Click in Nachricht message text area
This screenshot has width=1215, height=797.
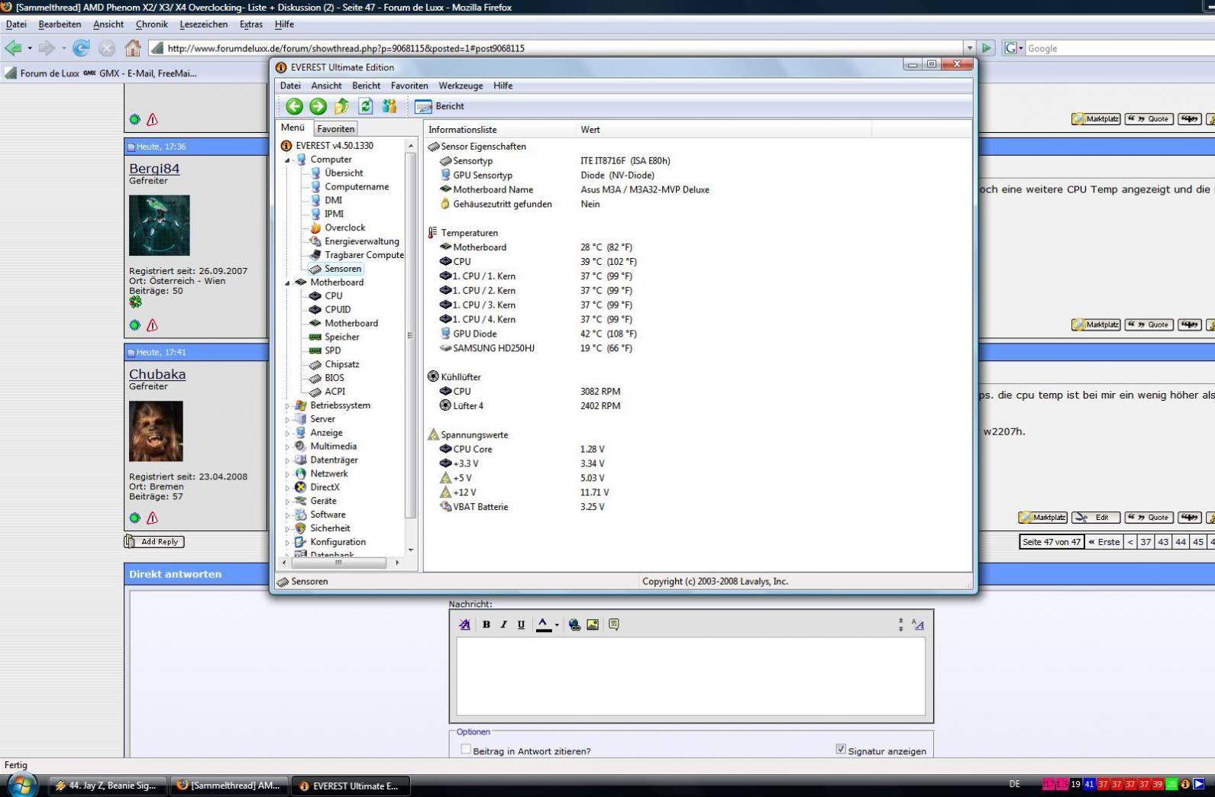[690, 676]
